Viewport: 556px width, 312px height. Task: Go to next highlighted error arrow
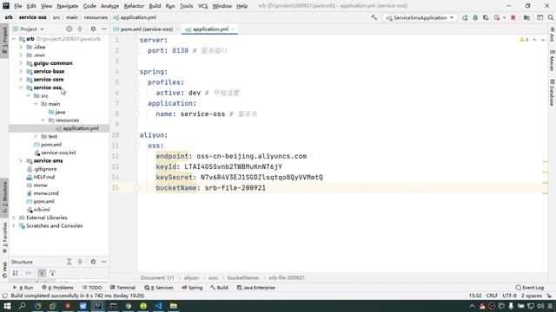[543, 40]
